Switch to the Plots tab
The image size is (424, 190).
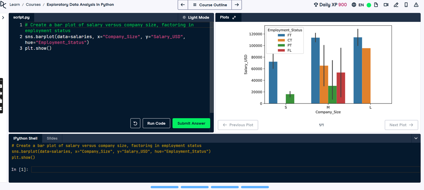coord(224,17)
